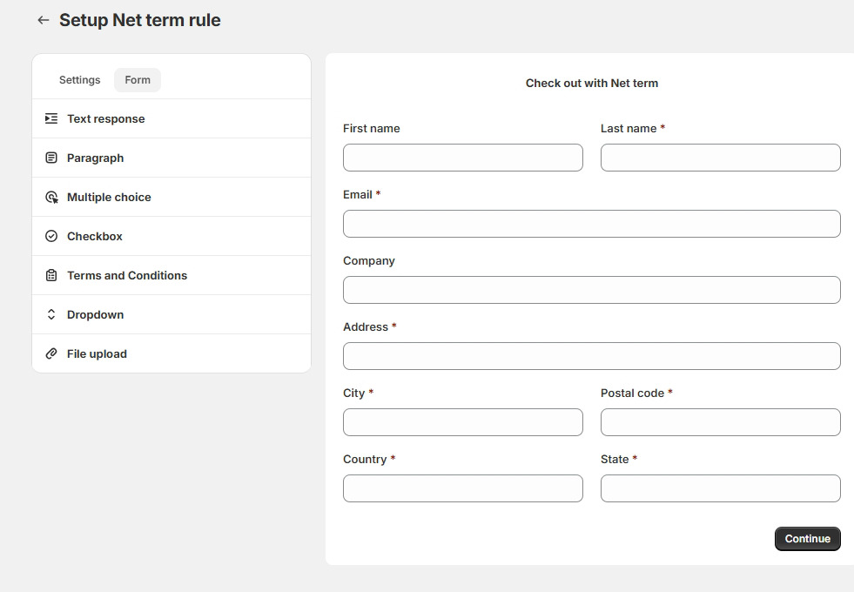Click into the Company field
Image resolution: width=854 pixels, height=592 pixels.
click(591, 290)
